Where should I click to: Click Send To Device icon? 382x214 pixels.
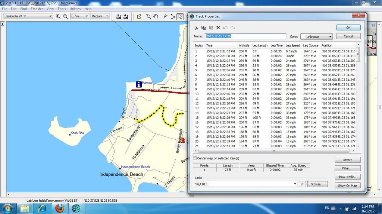point(119,16)
